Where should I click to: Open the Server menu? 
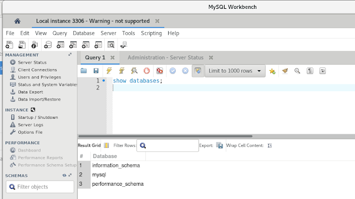109,33
